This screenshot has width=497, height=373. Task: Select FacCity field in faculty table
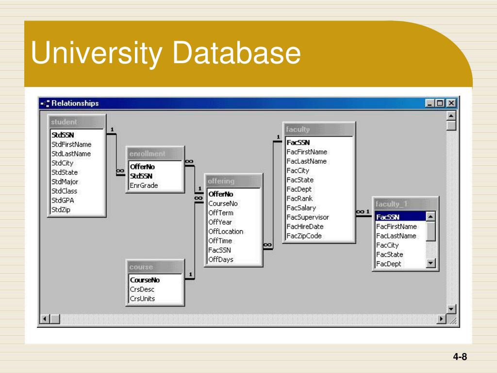pos(298,170)
